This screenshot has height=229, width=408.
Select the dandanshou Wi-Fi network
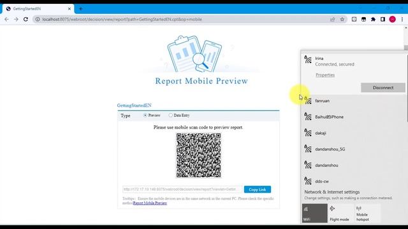click(354, 165)
